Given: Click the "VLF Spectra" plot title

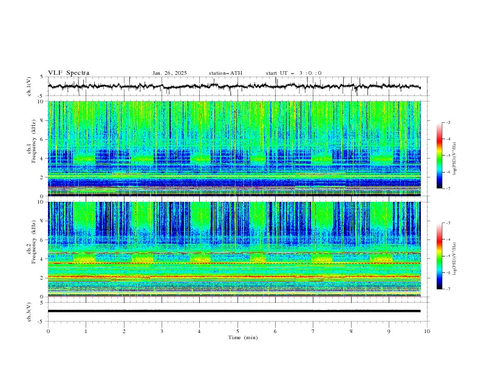Looking at the screenshot, I should pos(69,73).
